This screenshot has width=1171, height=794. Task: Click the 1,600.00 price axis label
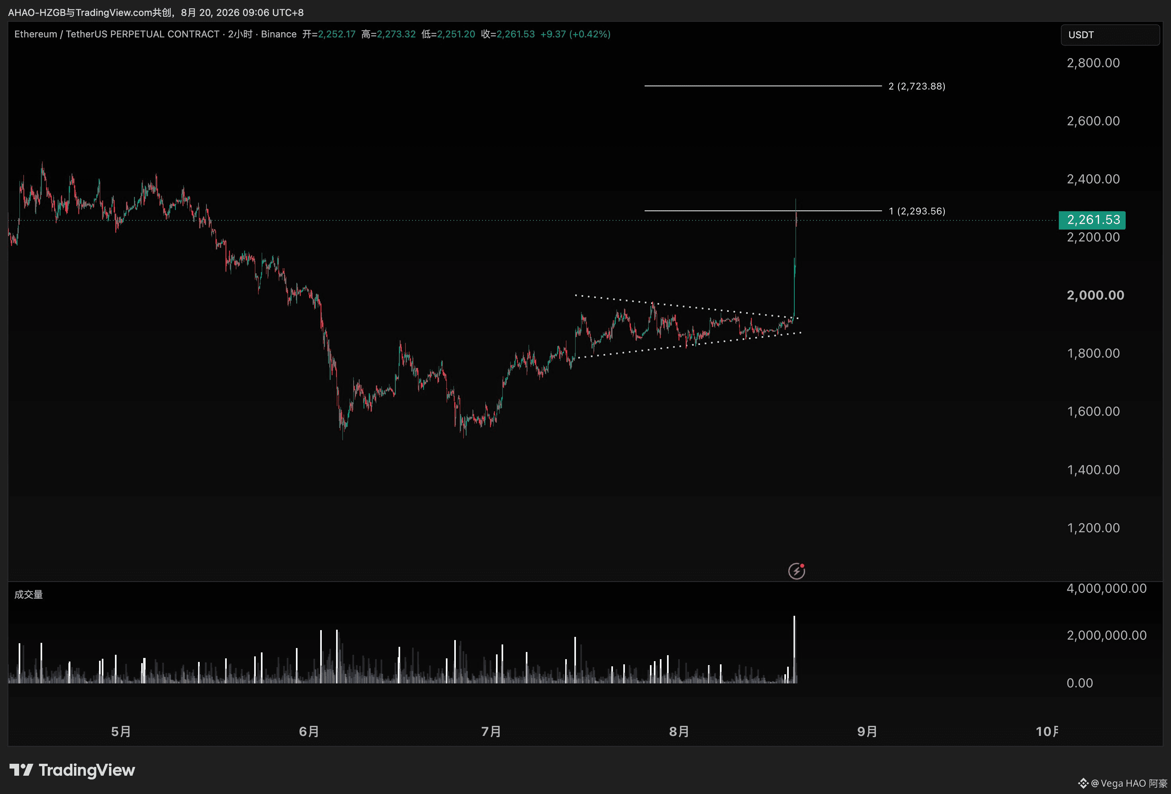pyautogui.click(x=1093, y=412)
